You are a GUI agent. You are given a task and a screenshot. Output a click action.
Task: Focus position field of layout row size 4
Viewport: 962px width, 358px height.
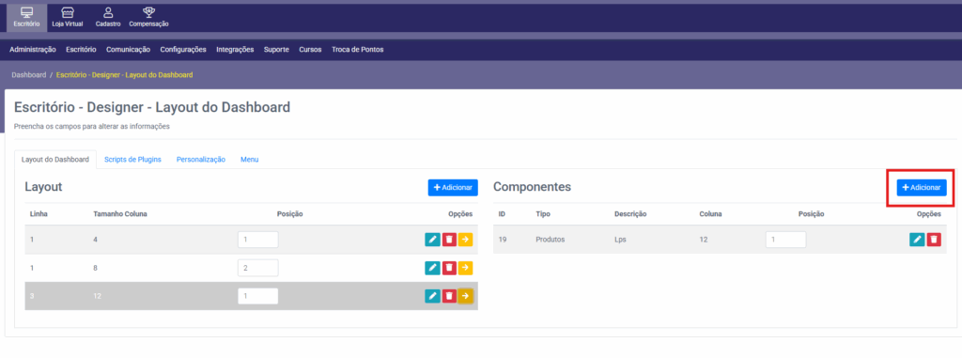[x=258, y=240]
